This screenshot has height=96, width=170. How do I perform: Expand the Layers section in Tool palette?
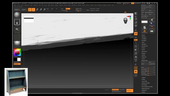143,42
